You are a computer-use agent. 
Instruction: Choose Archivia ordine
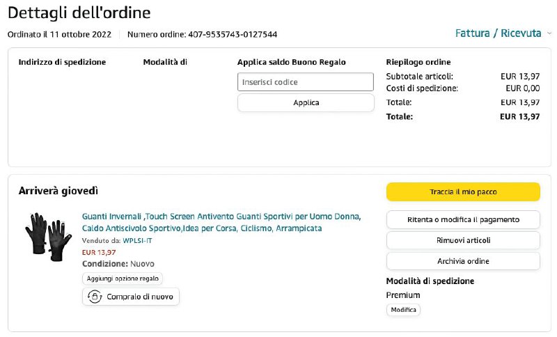pos(463,261)
